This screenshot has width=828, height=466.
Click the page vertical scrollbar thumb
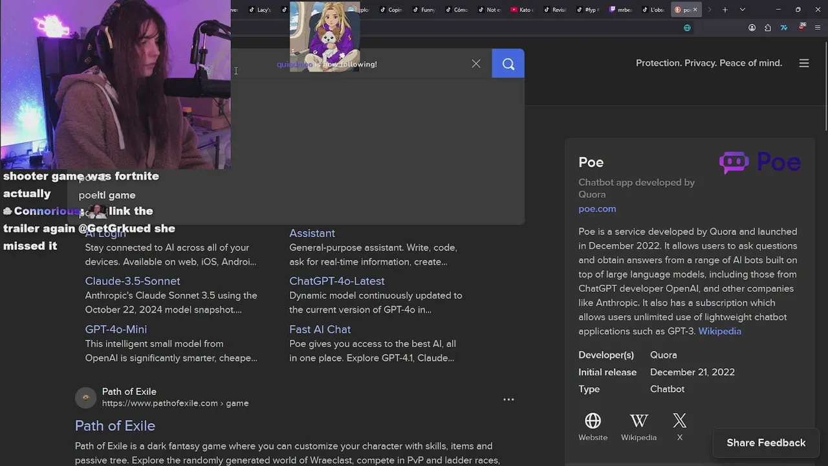[x=825, y=87]
